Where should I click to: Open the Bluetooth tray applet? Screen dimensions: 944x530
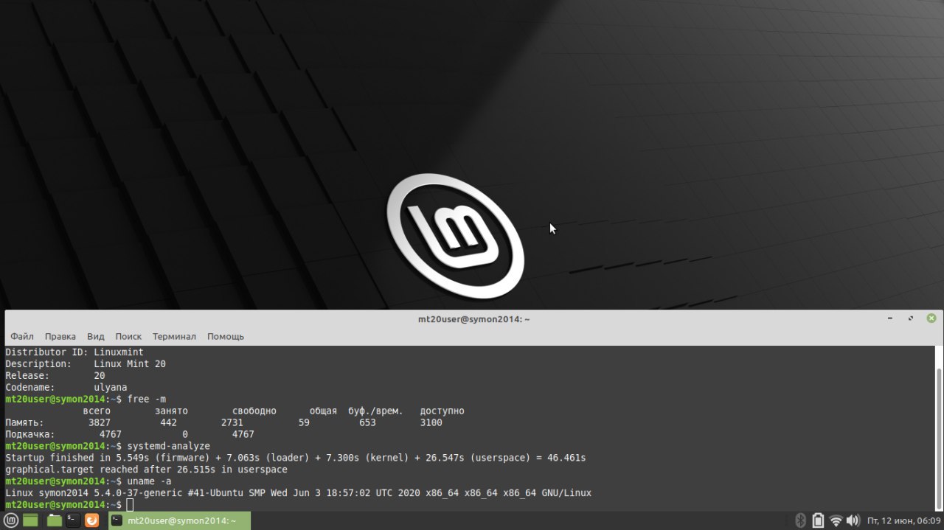click(x=801, y=520)
